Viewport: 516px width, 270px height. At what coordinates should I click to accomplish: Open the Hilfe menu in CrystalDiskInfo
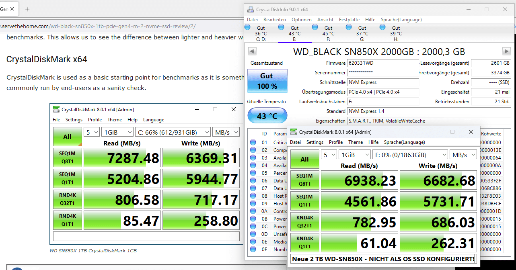[370, 20]
